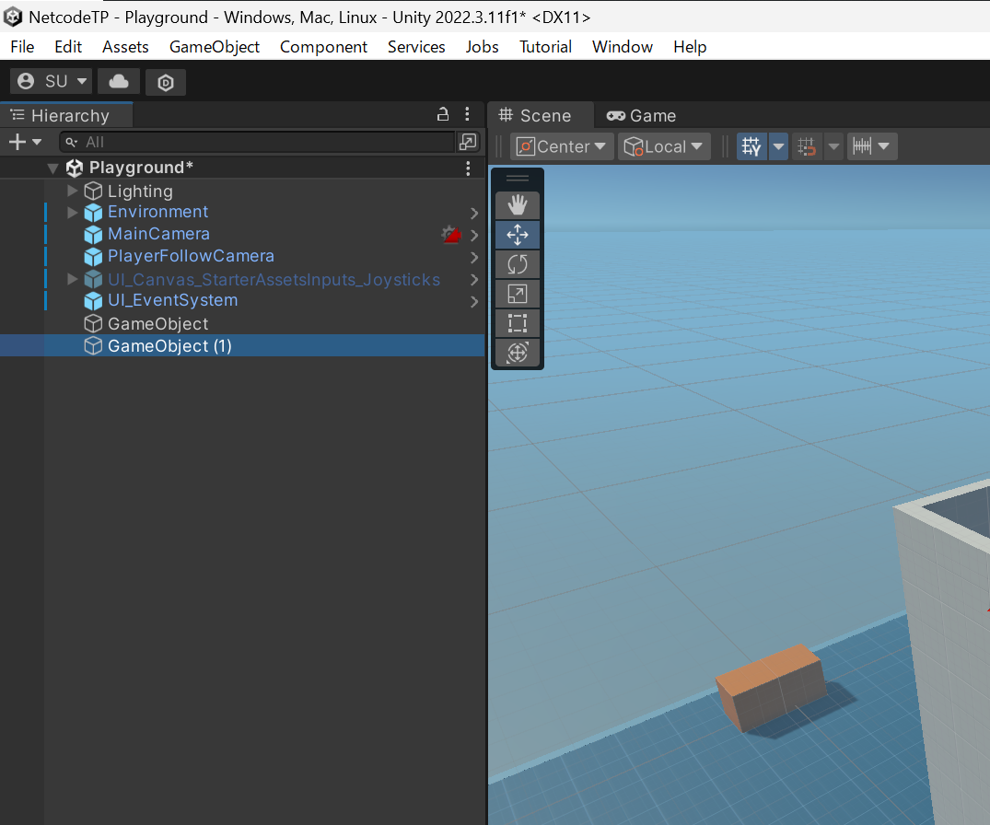Select the combined Transform tool
990x825 pixels.
518,353
